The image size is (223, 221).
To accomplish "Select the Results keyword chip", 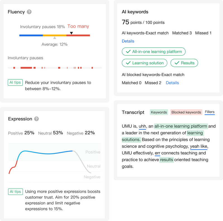I will point(184,63).
